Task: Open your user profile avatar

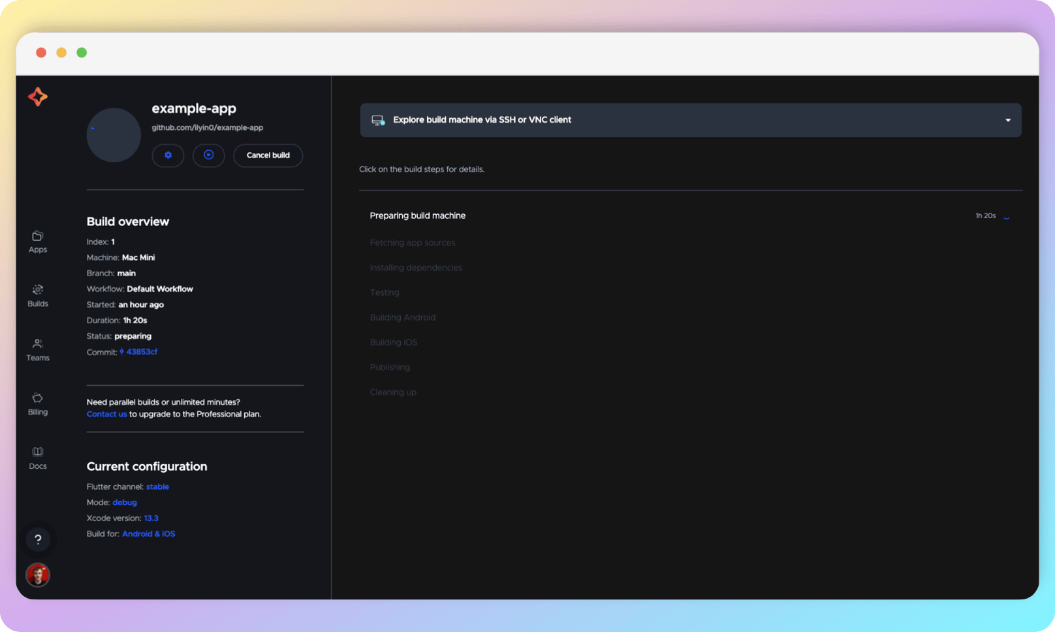Action: [x=38, y=575]
